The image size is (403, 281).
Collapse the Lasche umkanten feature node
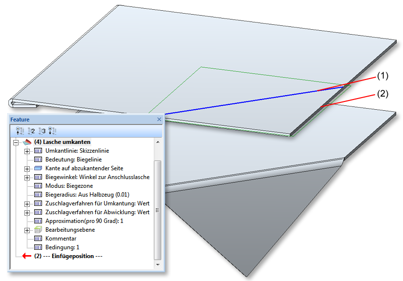(x=16, y=142)
